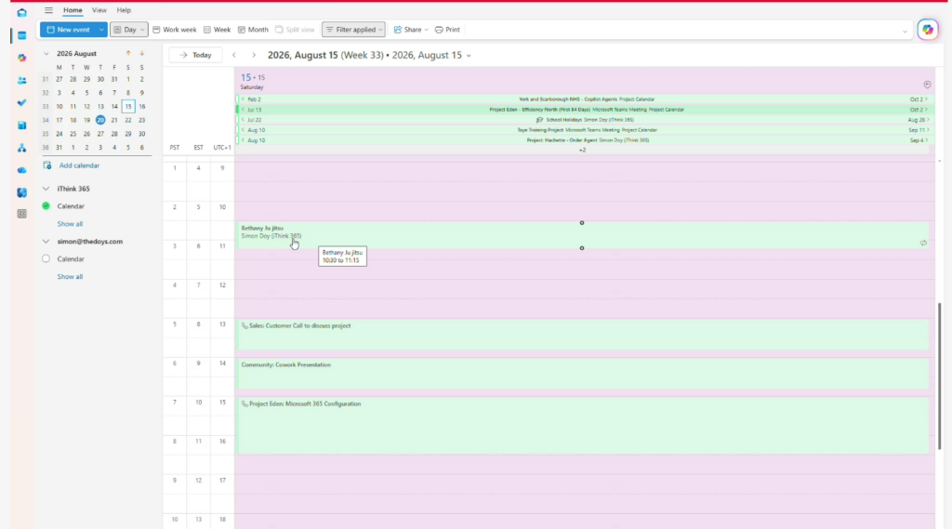Click Show all under iThink 365

[x=70, y=223]
